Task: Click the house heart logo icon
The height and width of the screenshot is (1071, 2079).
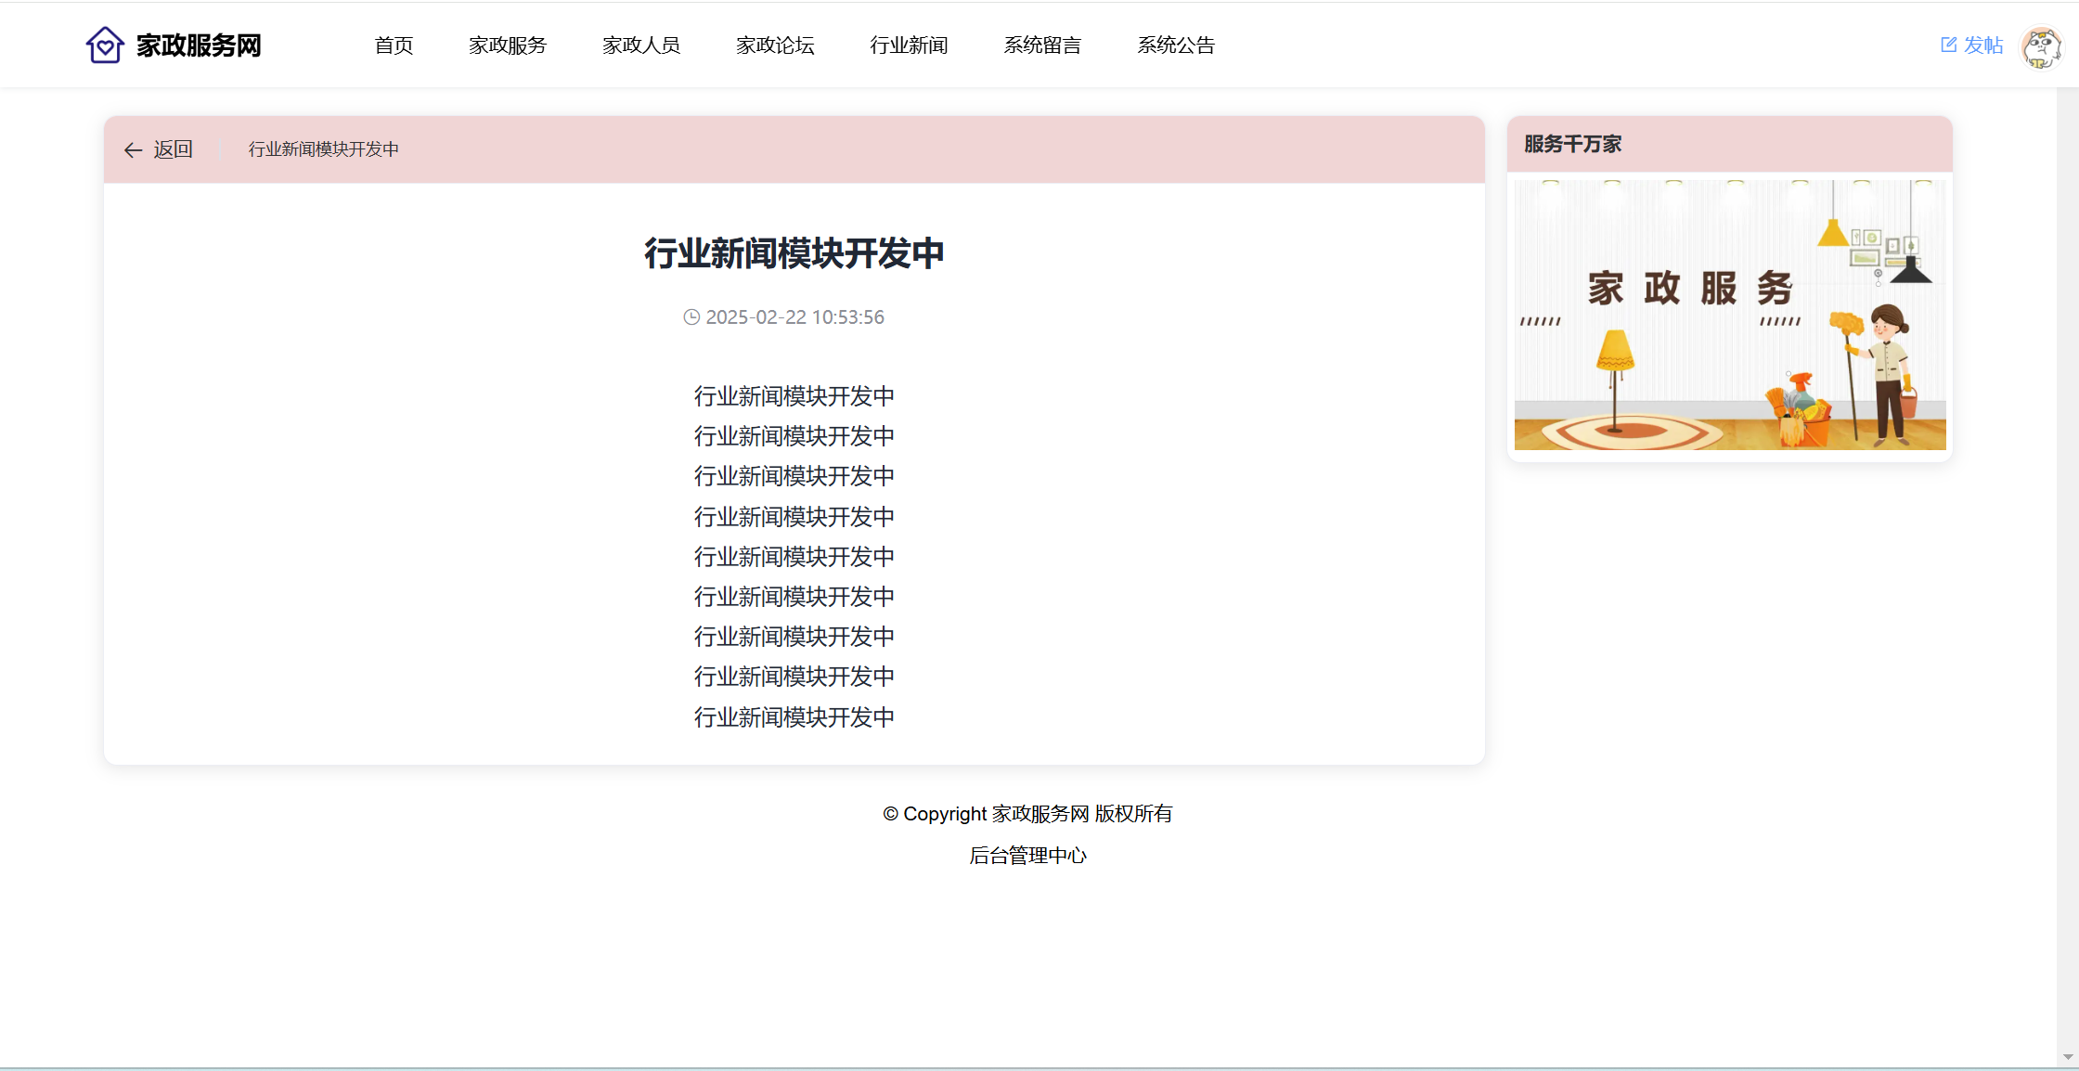Action: coord(105,45)
